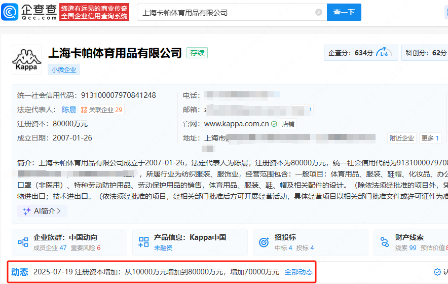Click the 企业族群 hierarchy icon
This screenshot has width=448, height=284.
pyautogui.click(x=23, y=242)
